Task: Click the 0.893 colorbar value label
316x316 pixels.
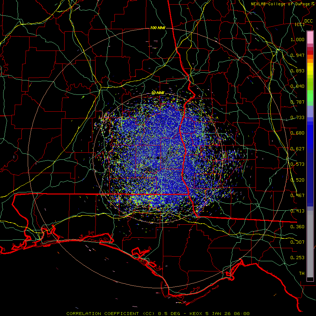Action: point(297,71)
